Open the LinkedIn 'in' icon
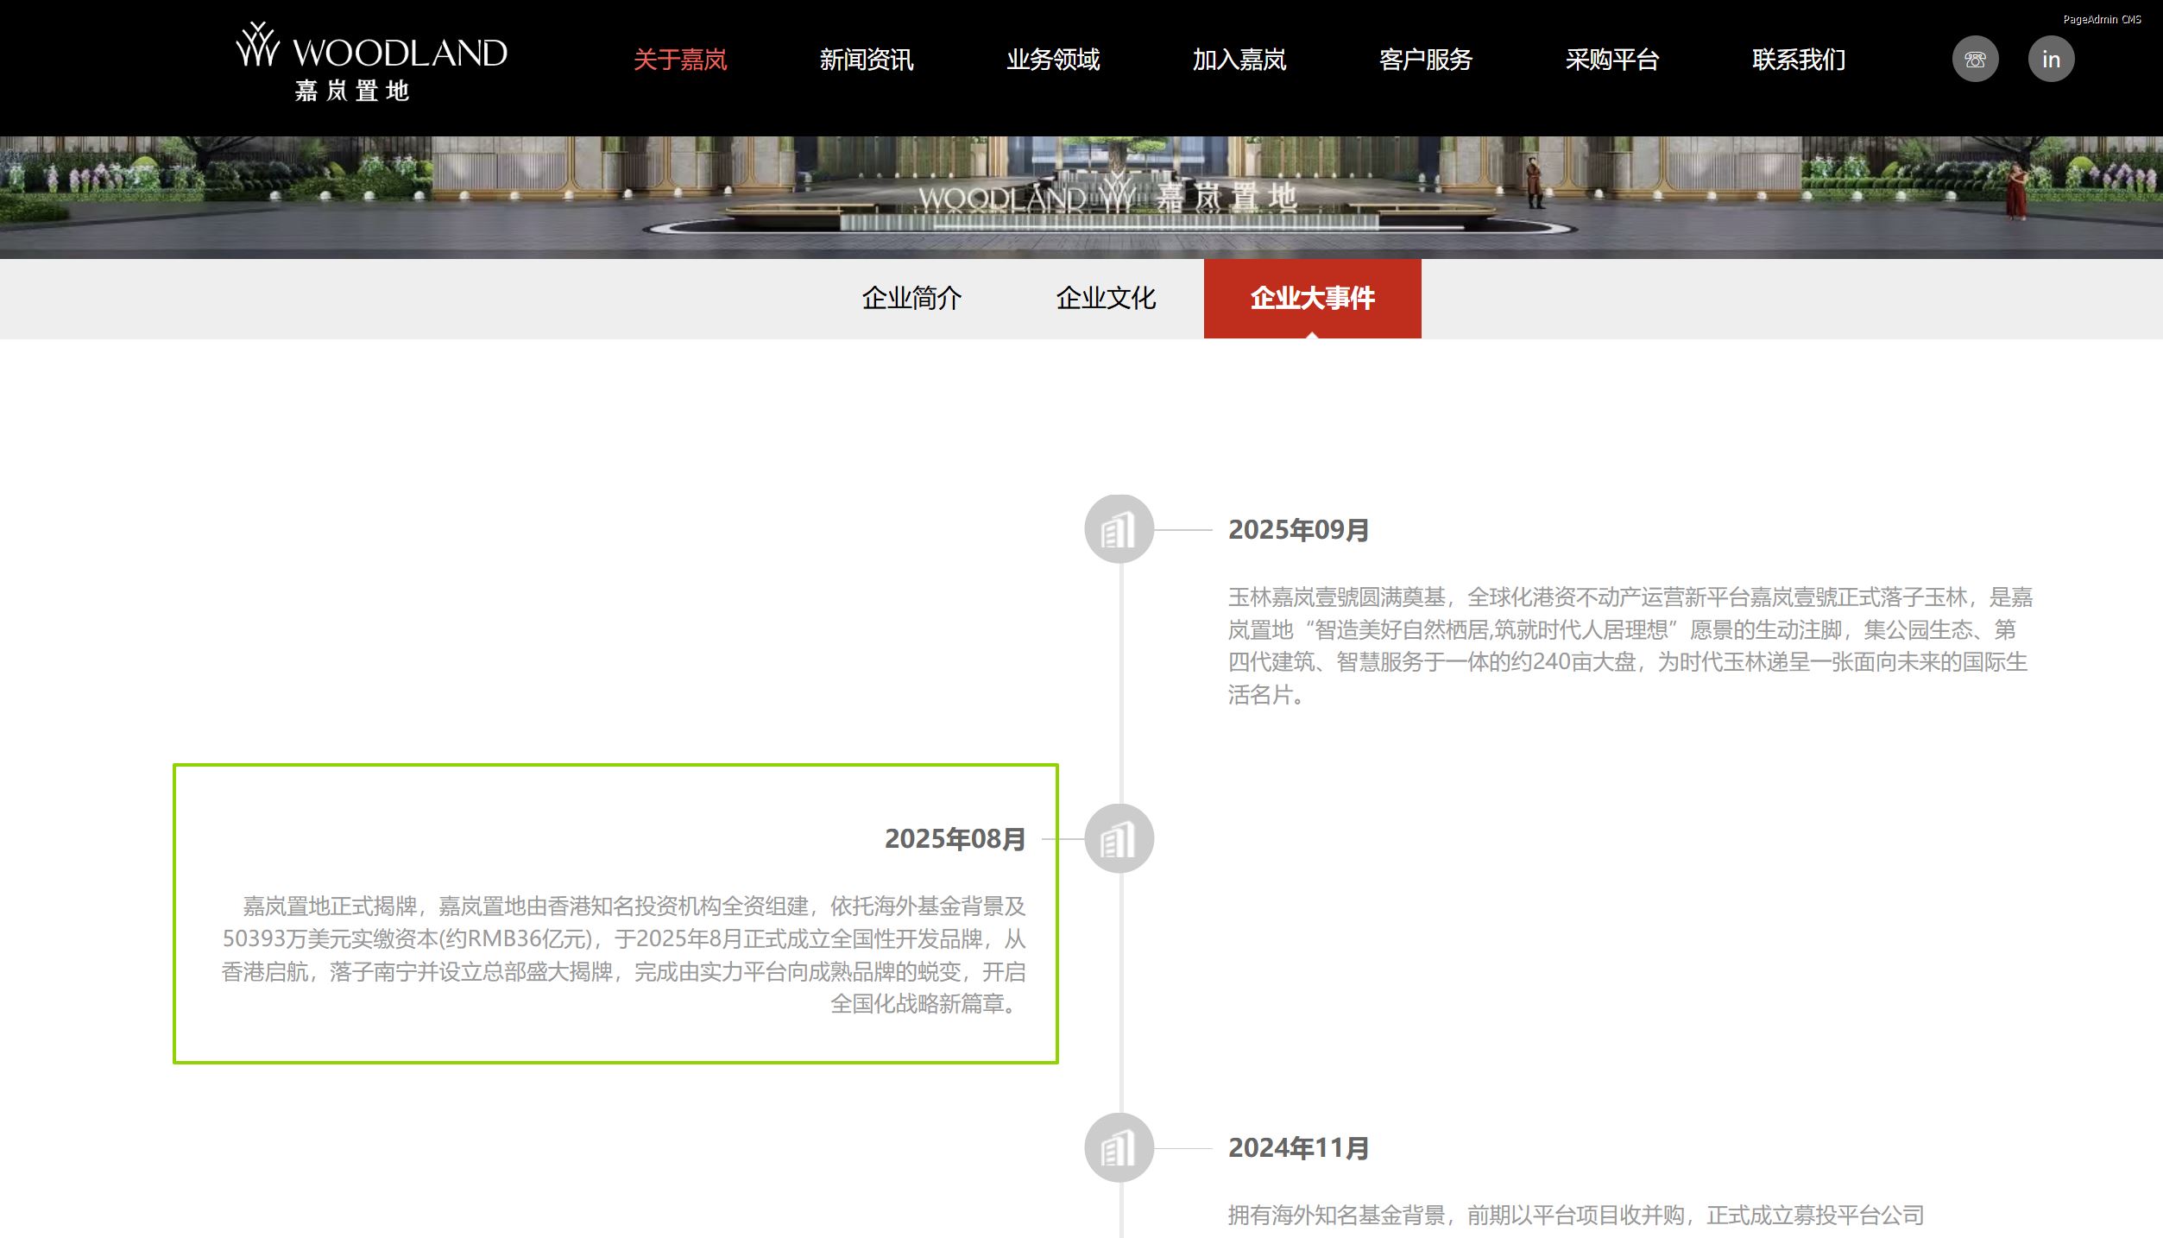This screenshot has height=1238, width=2163. click(2051, 60)
